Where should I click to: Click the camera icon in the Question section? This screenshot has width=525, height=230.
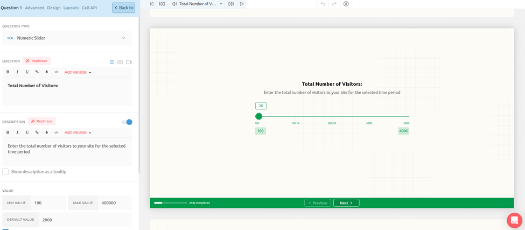[120, 62]
